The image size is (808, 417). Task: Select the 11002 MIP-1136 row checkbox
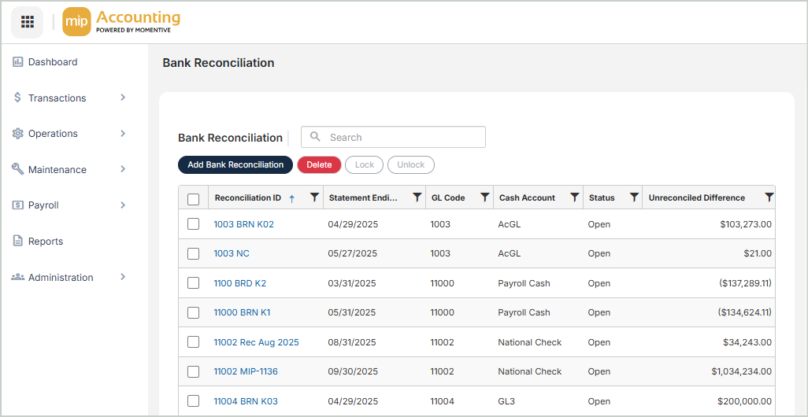[194, 371]
